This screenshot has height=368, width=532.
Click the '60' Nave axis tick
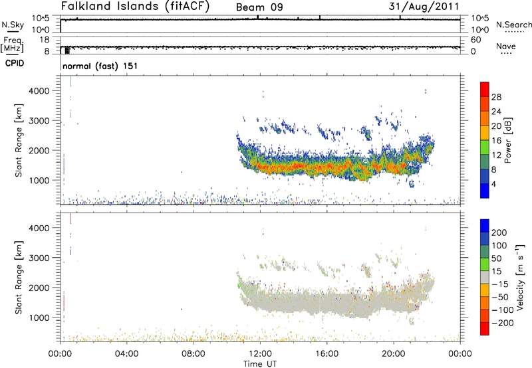tap(475, 40)
